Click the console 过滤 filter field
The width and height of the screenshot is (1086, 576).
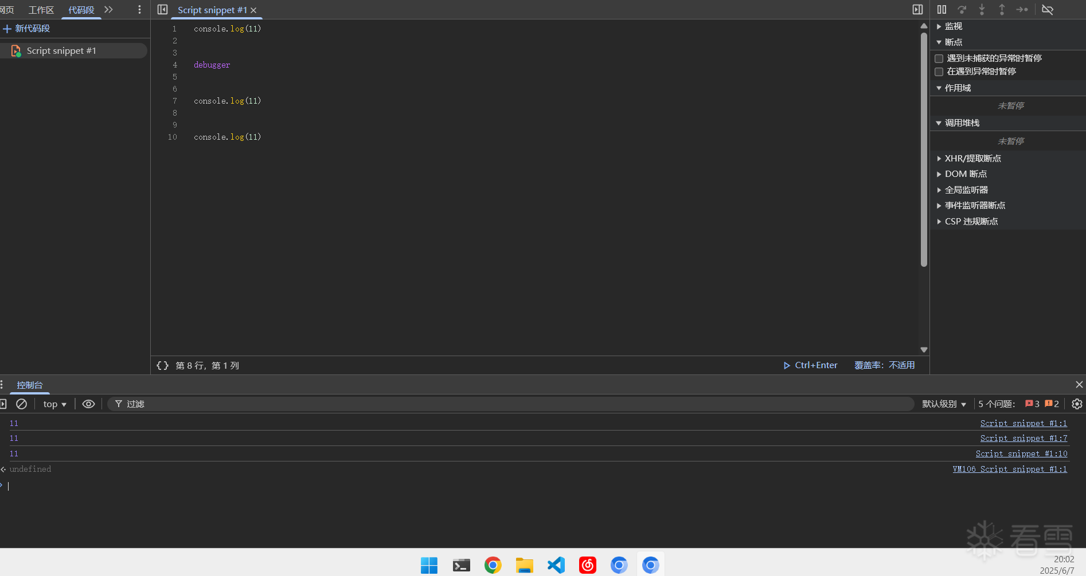(x=510, y=404)
